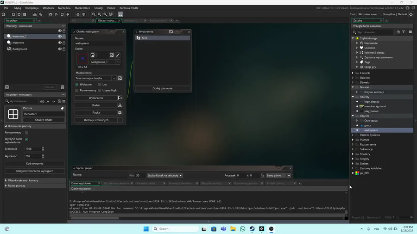The height and width of the screenshot is (234, 417).
Task: Click Kolejność tworzenia wystąpień button
Action: (x=35, y=171)
